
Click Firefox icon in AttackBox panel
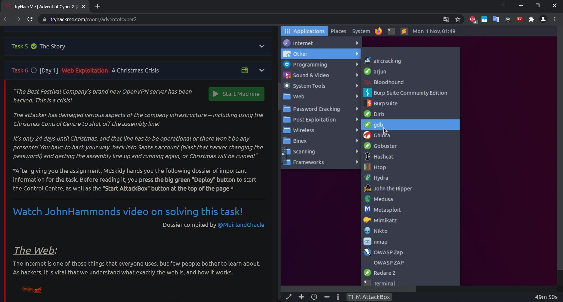[378, 31]
